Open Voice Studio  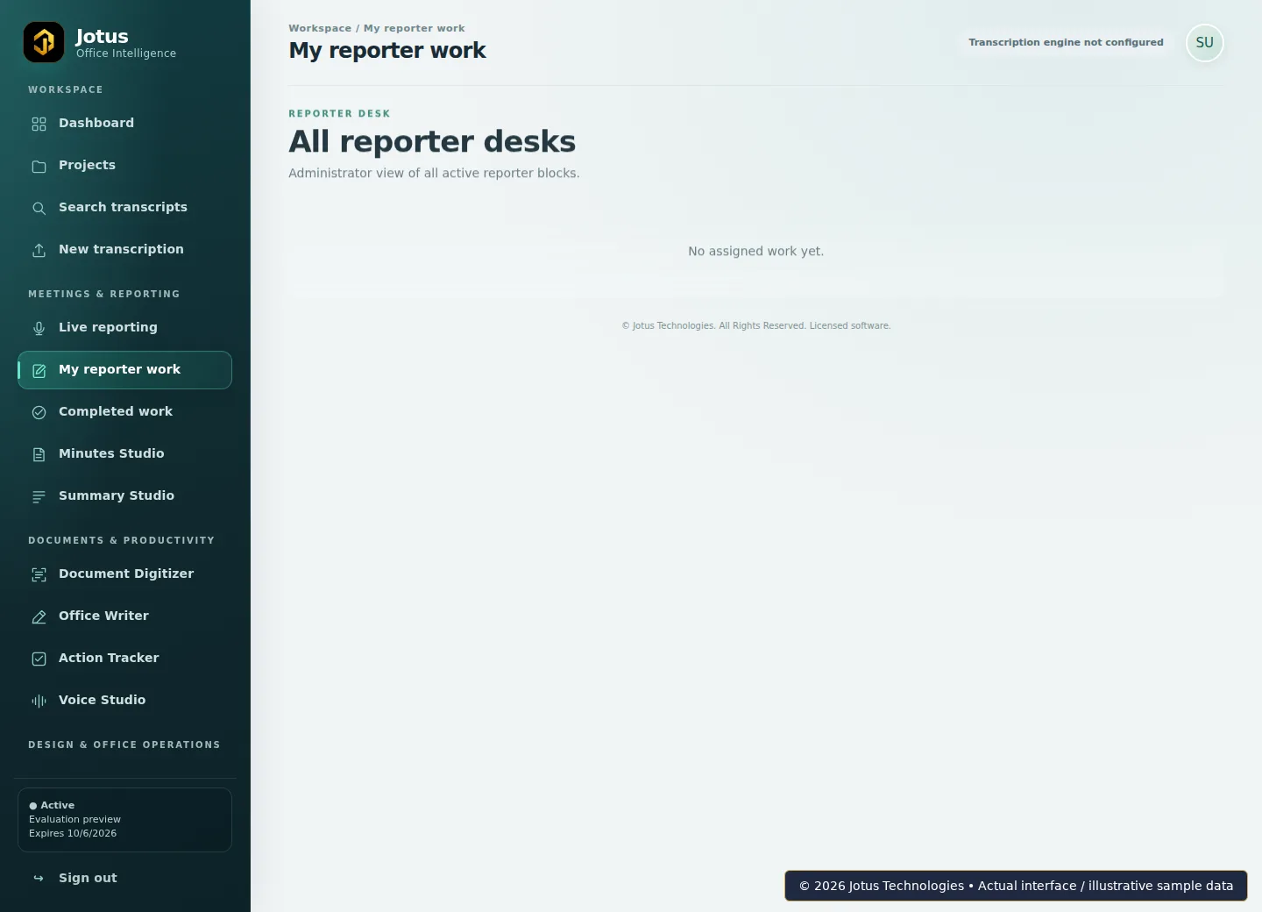[124, 701]
